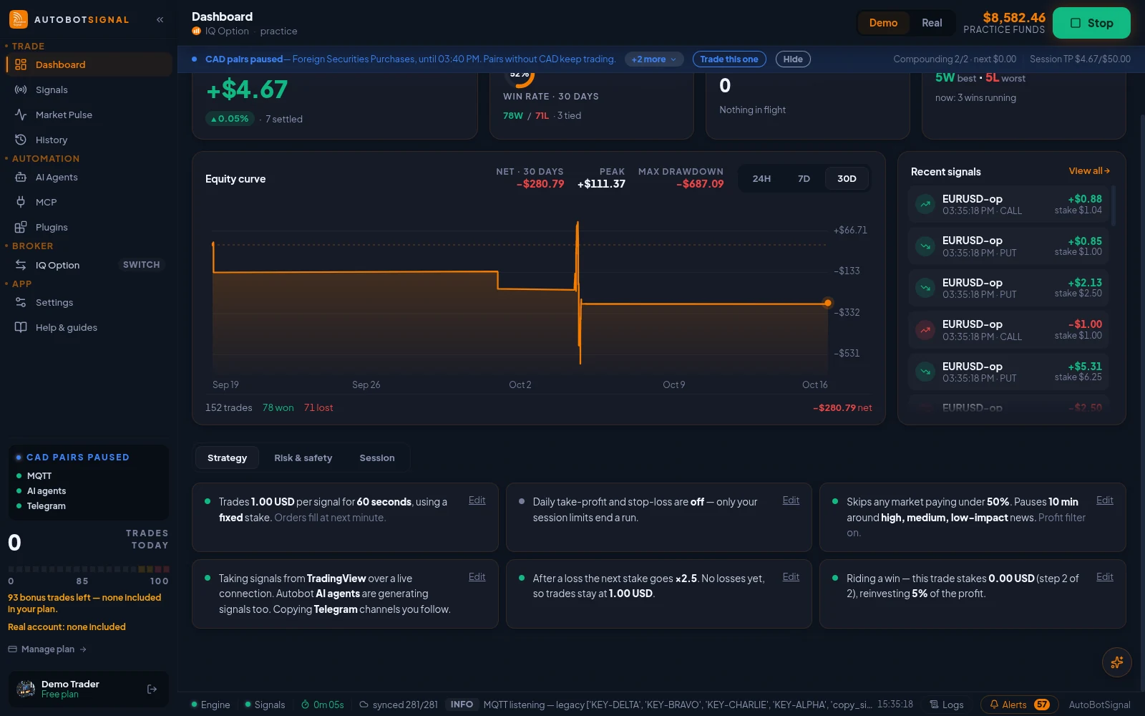Collapse the sidebar with the double-chevron icon
Viewport: 1145px width, 716px height.
[x=160, y=19]
